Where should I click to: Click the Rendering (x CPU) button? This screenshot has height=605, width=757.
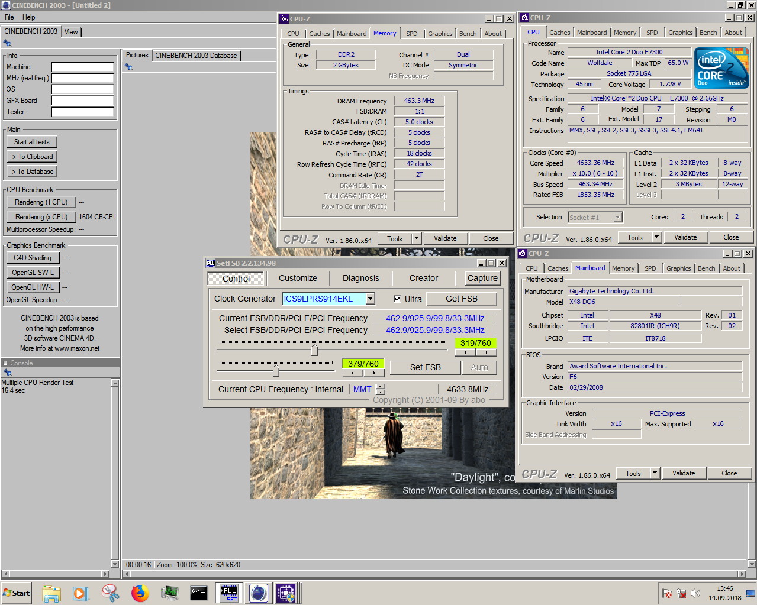pyautogui.click(x=41, y=217)
